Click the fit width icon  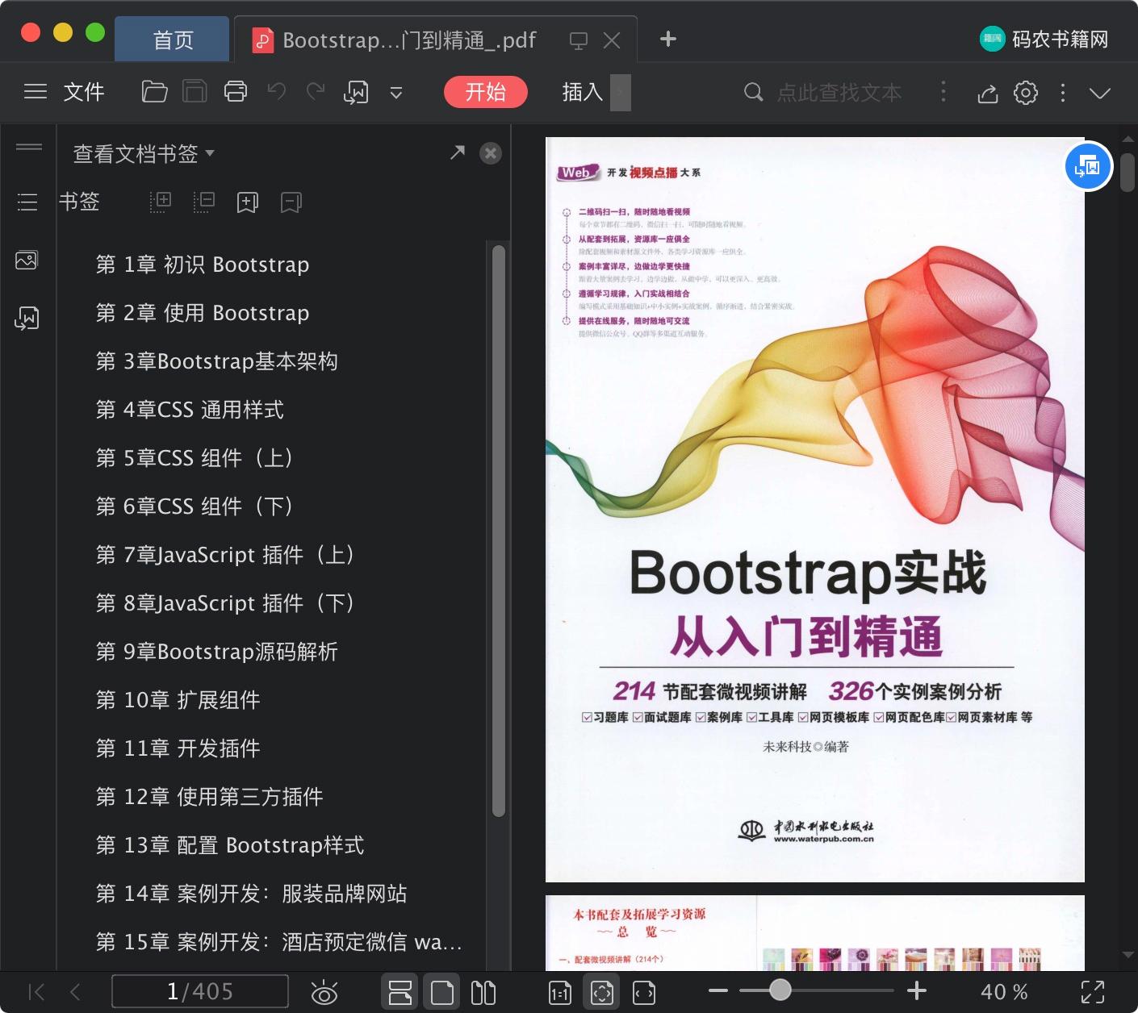pyautogui.click(x=644, y=993)
